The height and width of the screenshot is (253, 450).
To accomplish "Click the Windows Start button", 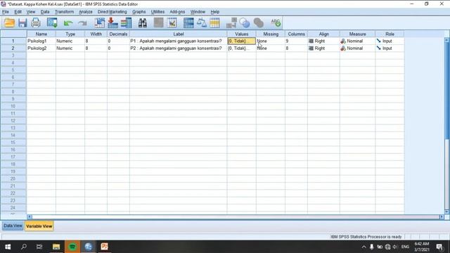I will pos(8,247).
